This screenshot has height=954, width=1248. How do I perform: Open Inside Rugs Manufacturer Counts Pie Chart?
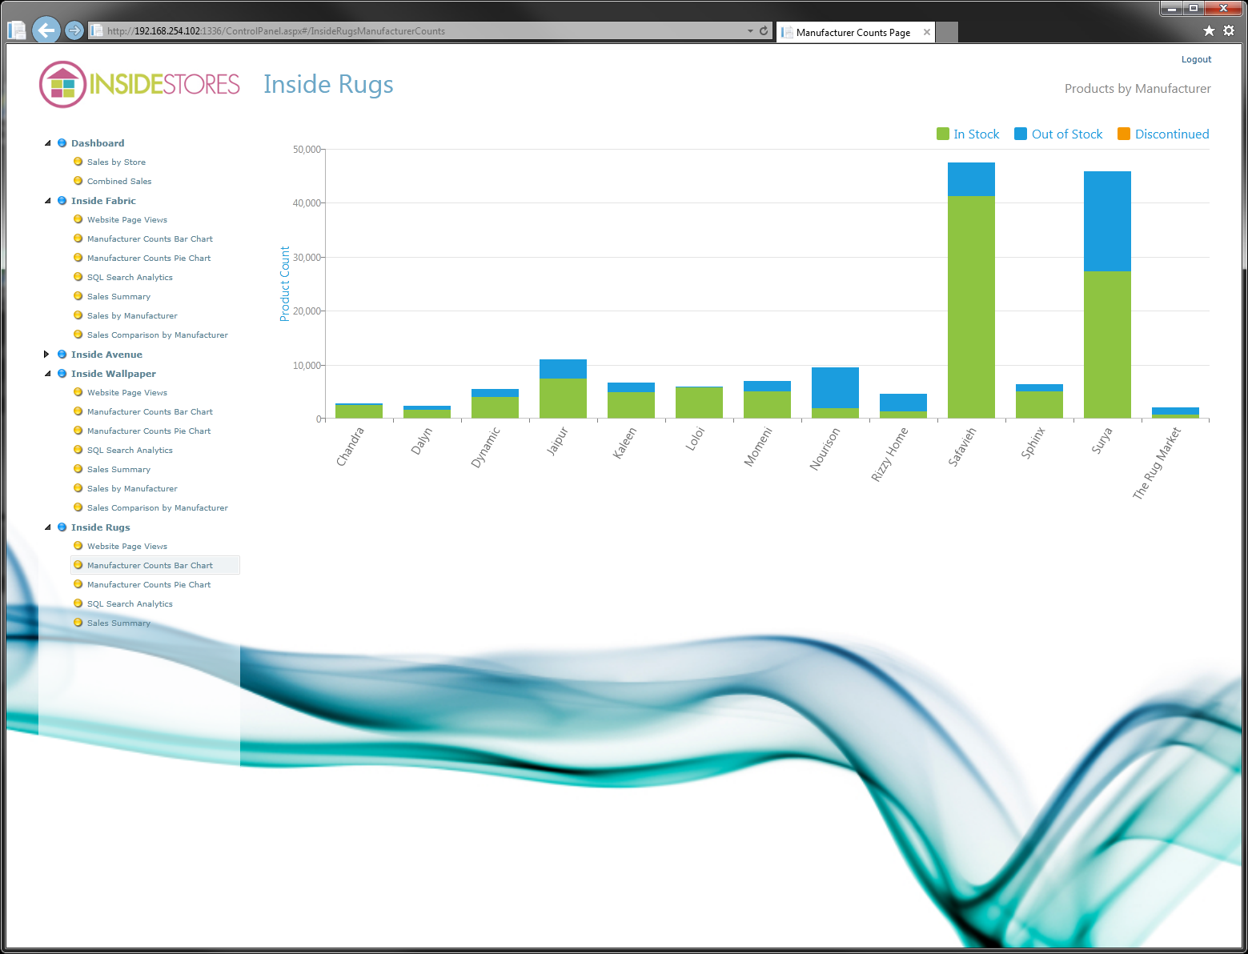(x=149, y=585)
